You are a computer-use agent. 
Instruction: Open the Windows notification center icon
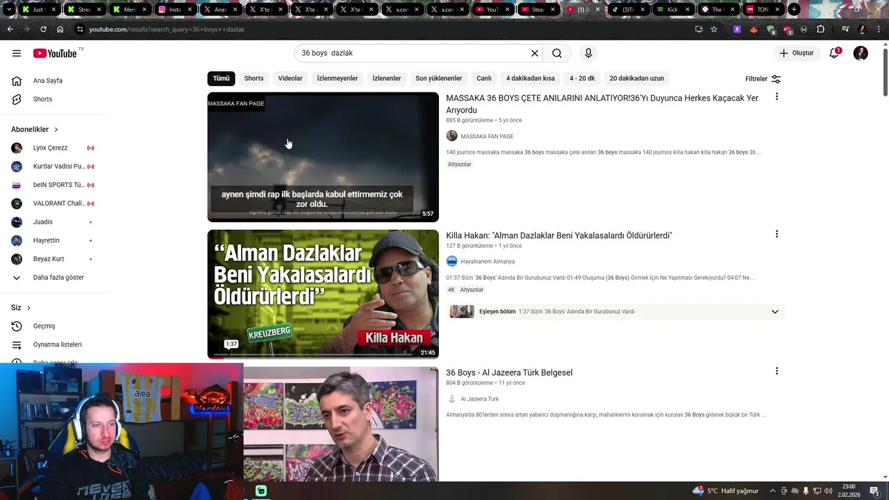874,491
